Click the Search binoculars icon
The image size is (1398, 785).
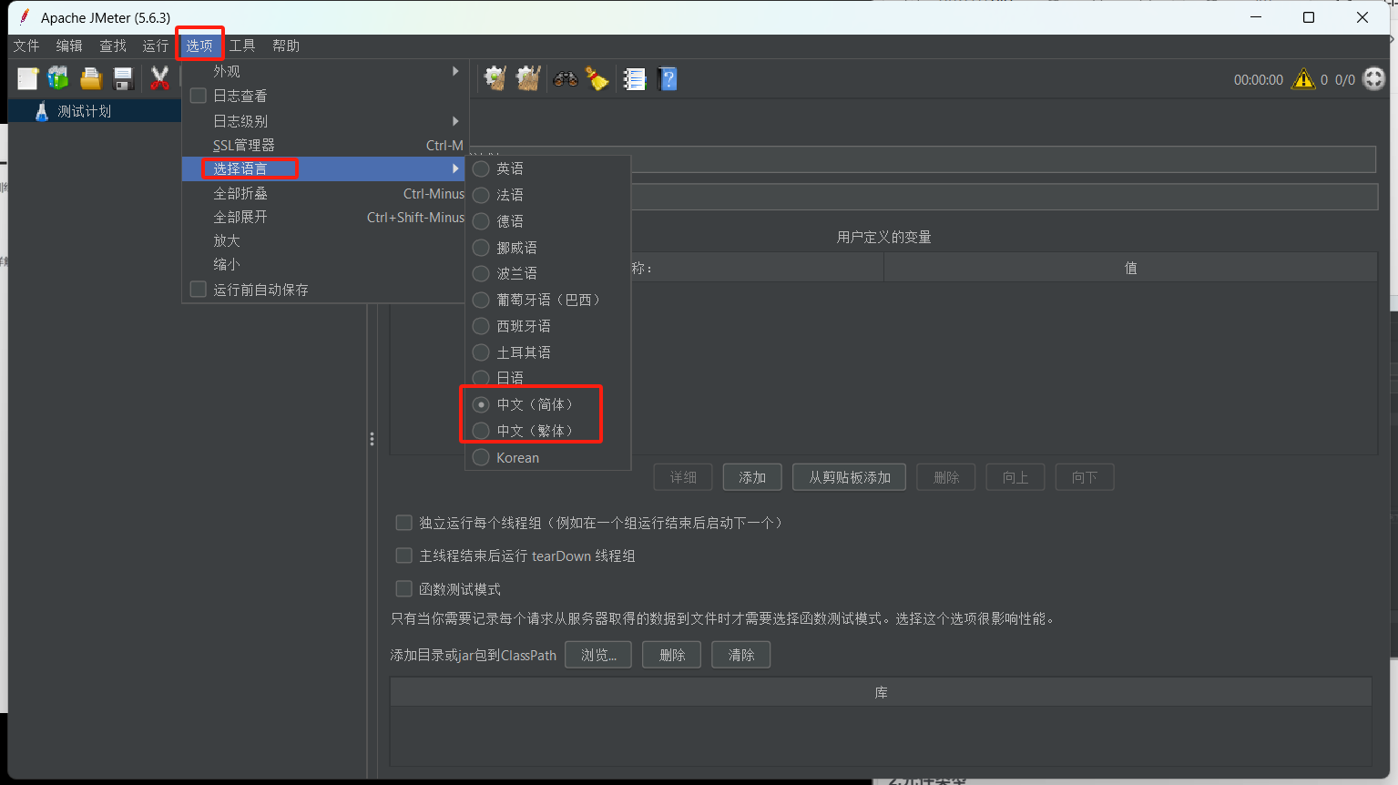[x=566, y=79]
